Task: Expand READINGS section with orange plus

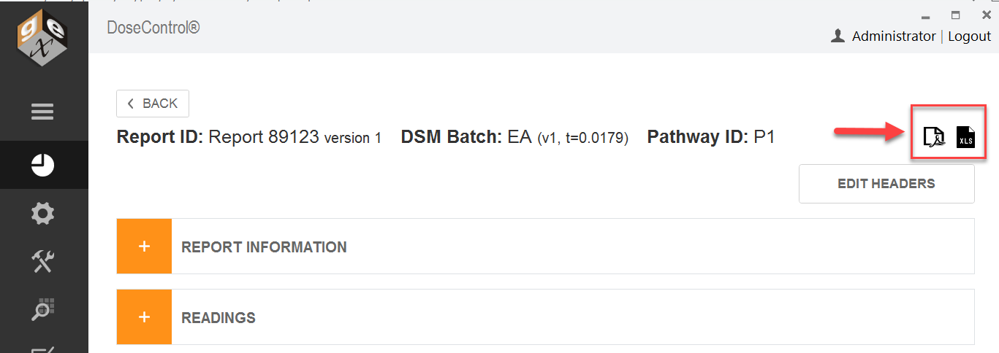Action: [144, 317]
